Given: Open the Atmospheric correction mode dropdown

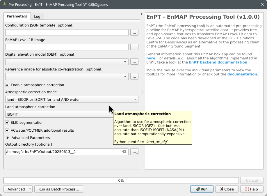Looking at the screenshot, I should pos(135,99).
